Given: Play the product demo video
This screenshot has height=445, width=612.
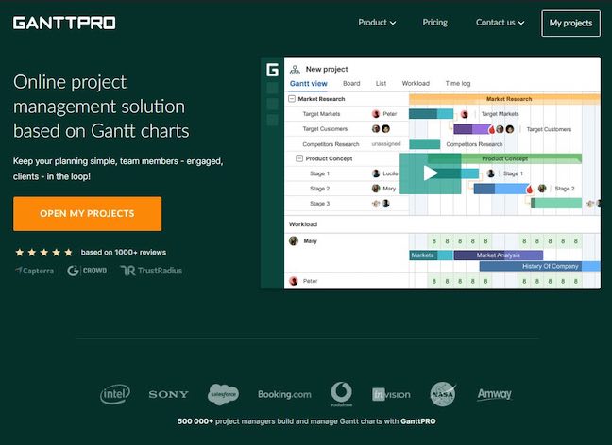Looking at the screenshot, I should click(430, 173).
